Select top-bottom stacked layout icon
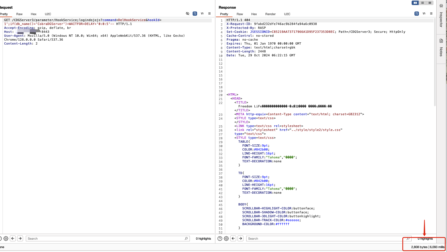The height and width of the screenshot is (252, 447). pyautogui.click(x=423, y=3)
